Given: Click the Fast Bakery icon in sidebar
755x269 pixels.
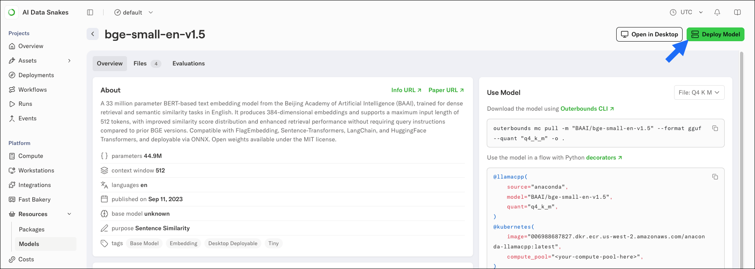Looking at the screenshot, I should click(12, 200).
